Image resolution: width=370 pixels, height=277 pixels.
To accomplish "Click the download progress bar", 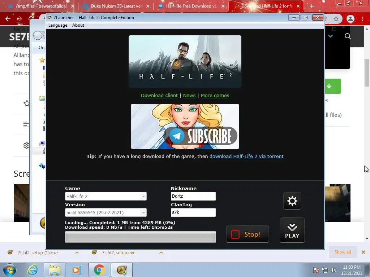I will 141,237.
